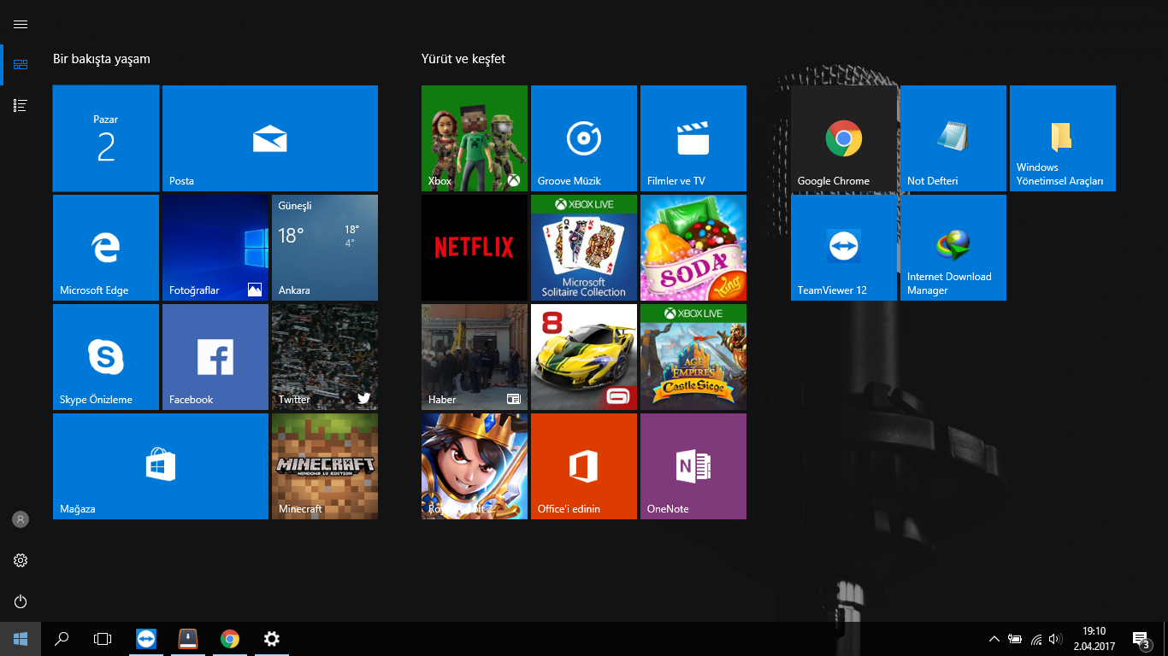This screenshot has height=656, width=1168.
Task: Open the Ankara weather tile
Action: click(324, 248)
